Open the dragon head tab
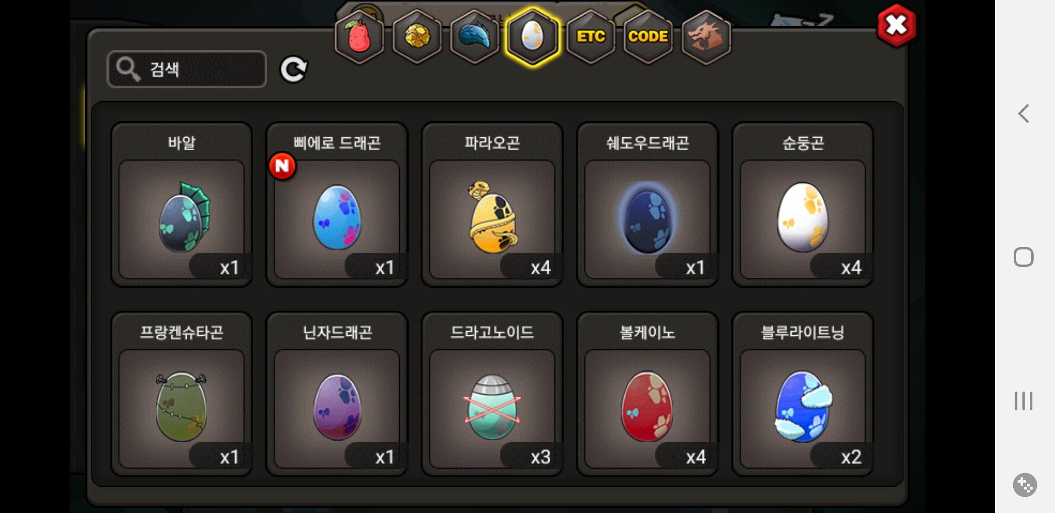This screenshot has height=513, width=1055. point(706,37)
